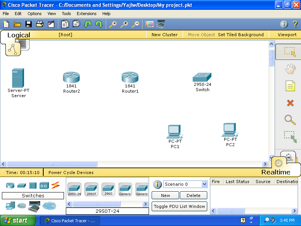Click the yellow Help question mark

point(295,24)
